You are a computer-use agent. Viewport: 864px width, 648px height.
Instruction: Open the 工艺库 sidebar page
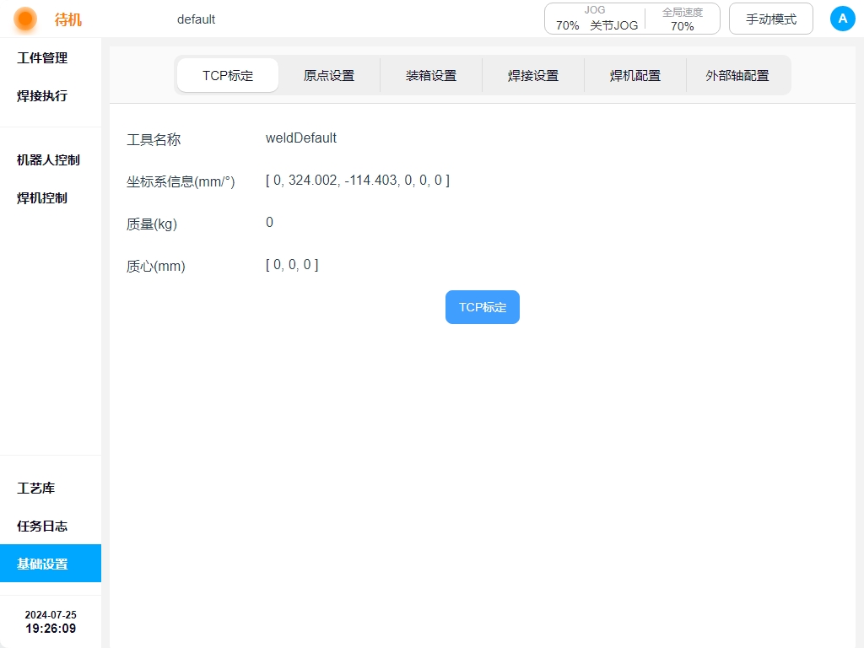pyautogui.click(x=36, y=489)
